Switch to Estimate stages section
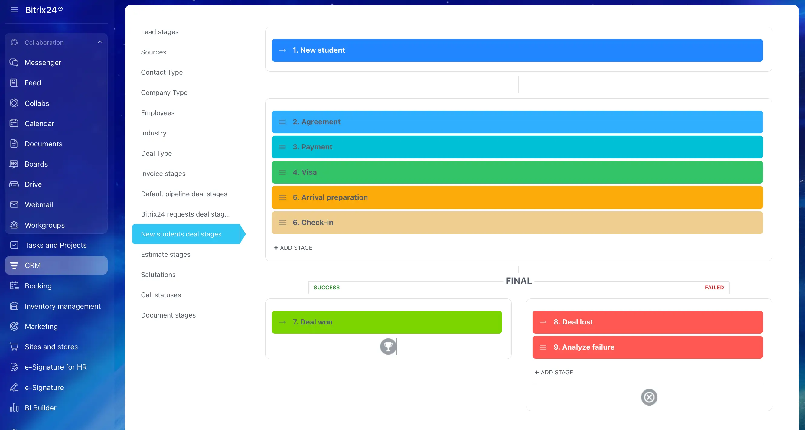This screenshot has width=805, height=430. (x=166, y=254)
